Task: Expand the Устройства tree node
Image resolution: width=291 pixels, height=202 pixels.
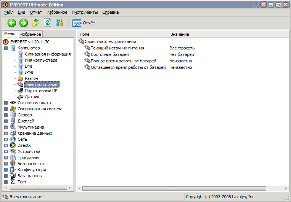Action: [x=6, y=151]
